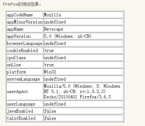This screenshot has width=145, height=126.
Task: Select the Mozilla value cell
Action: tap(83, 15)
